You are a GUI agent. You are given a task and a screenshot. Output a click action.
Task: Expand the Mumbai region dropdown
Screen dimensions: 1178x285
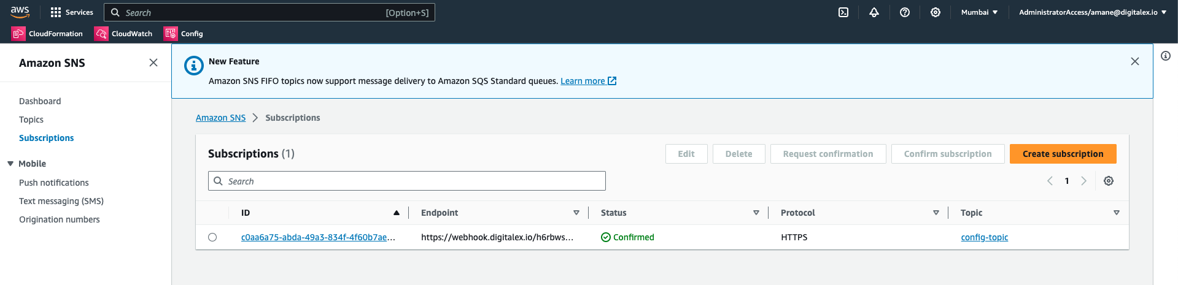click(979, 12)
